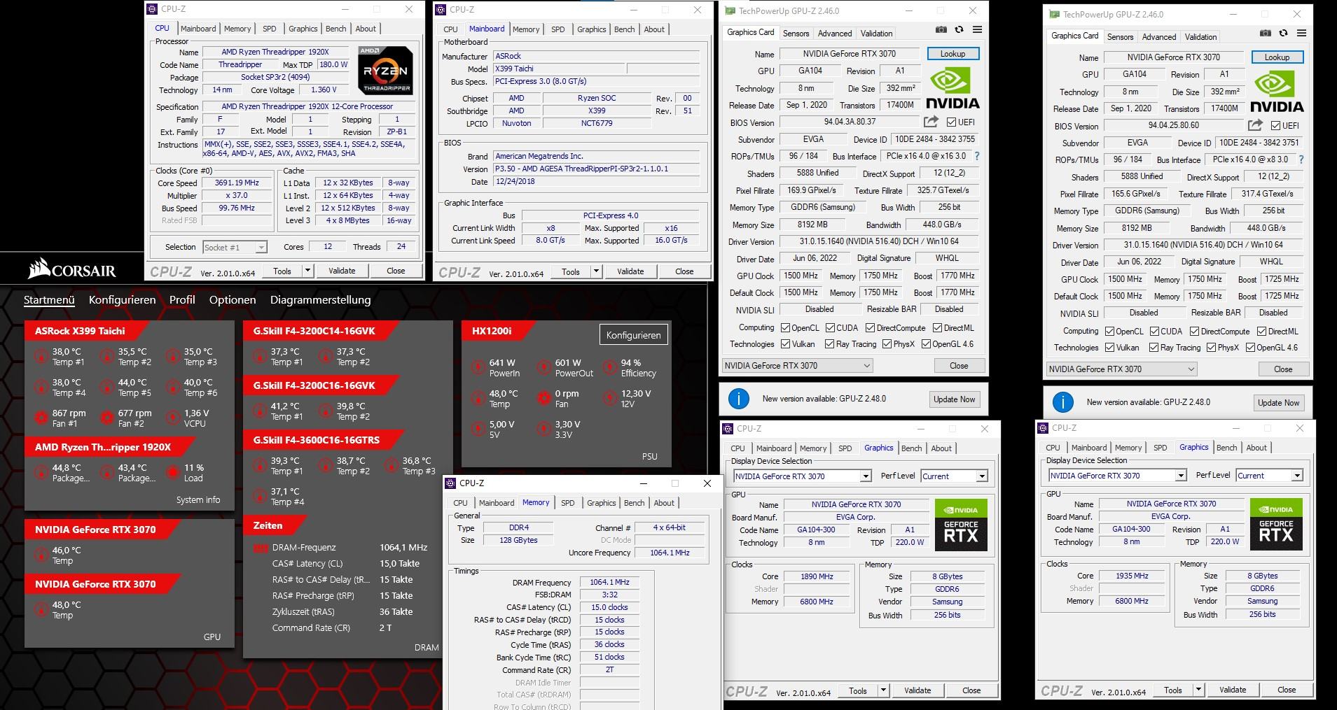Click the red DRAM-Frequenz chip icon
1337x710 pixels.
261,548
